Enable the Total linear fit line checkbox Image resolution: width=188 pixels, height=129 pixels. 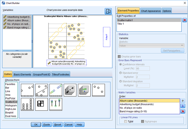coord(126,122)
